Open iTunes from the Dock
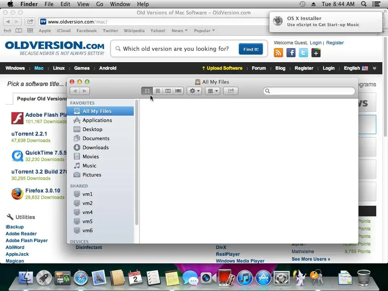Image resolution: width=388 pixels, height=291 pixels. click(x=245, y=278)
